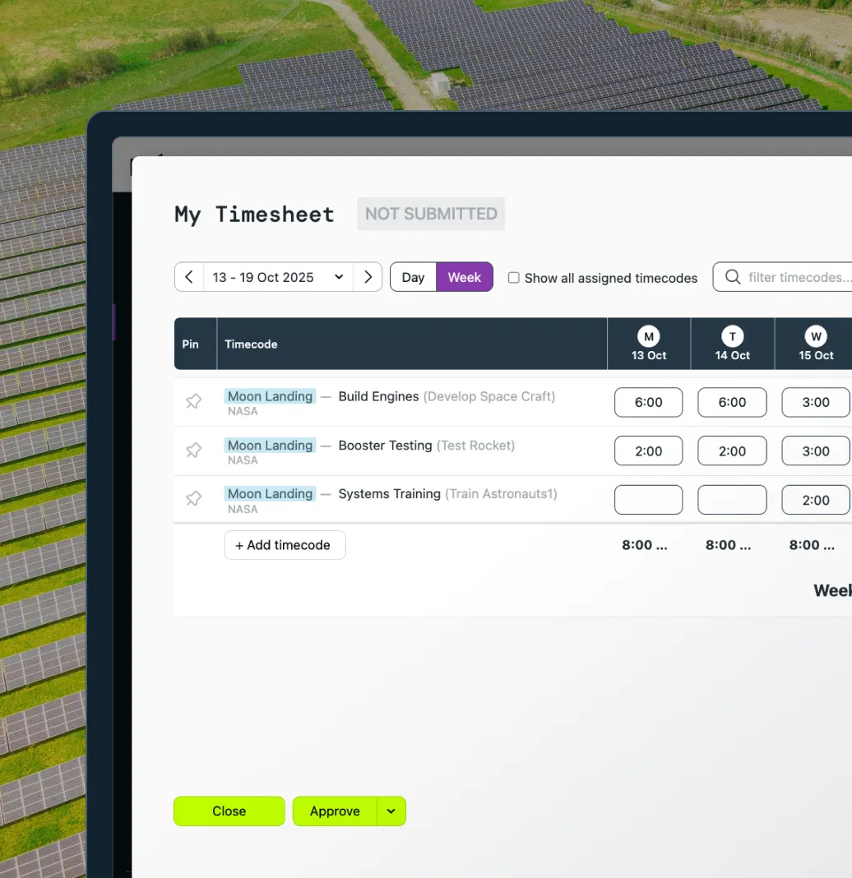Edit Build Engines hours for 13 Oct
Image resolution: width=852 pixels, height=878 pixels.
[x=649, y=402]
